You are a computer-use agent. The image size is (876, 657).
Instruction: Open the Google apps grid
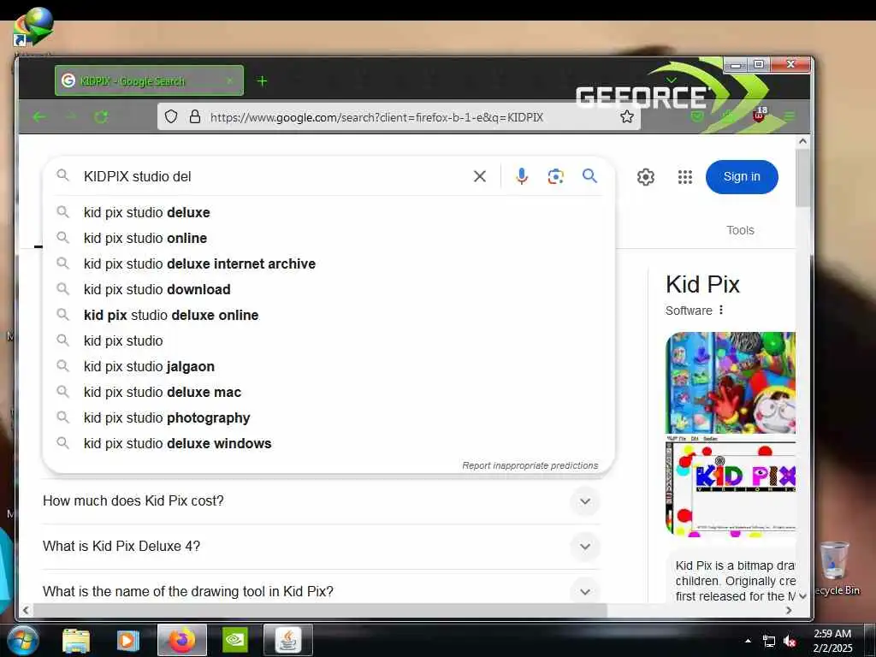tap(685, 176)
